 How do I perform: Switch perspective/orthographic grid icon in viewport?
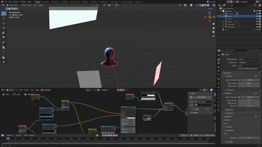[x=213, y=36]
